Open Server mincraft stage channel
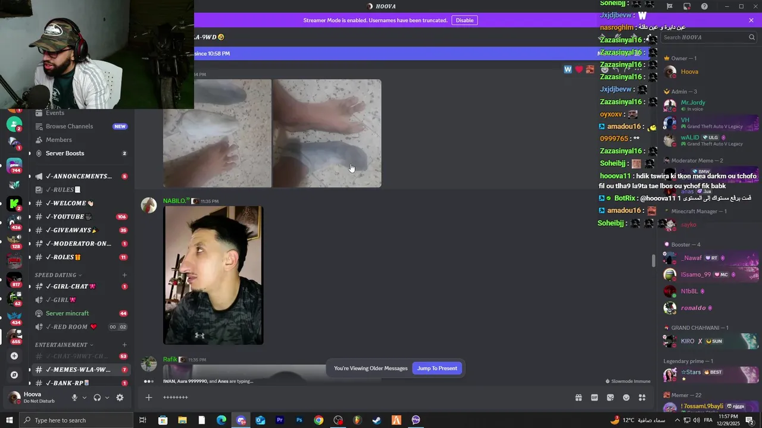762x428 pixels. [x=82, y=313]
